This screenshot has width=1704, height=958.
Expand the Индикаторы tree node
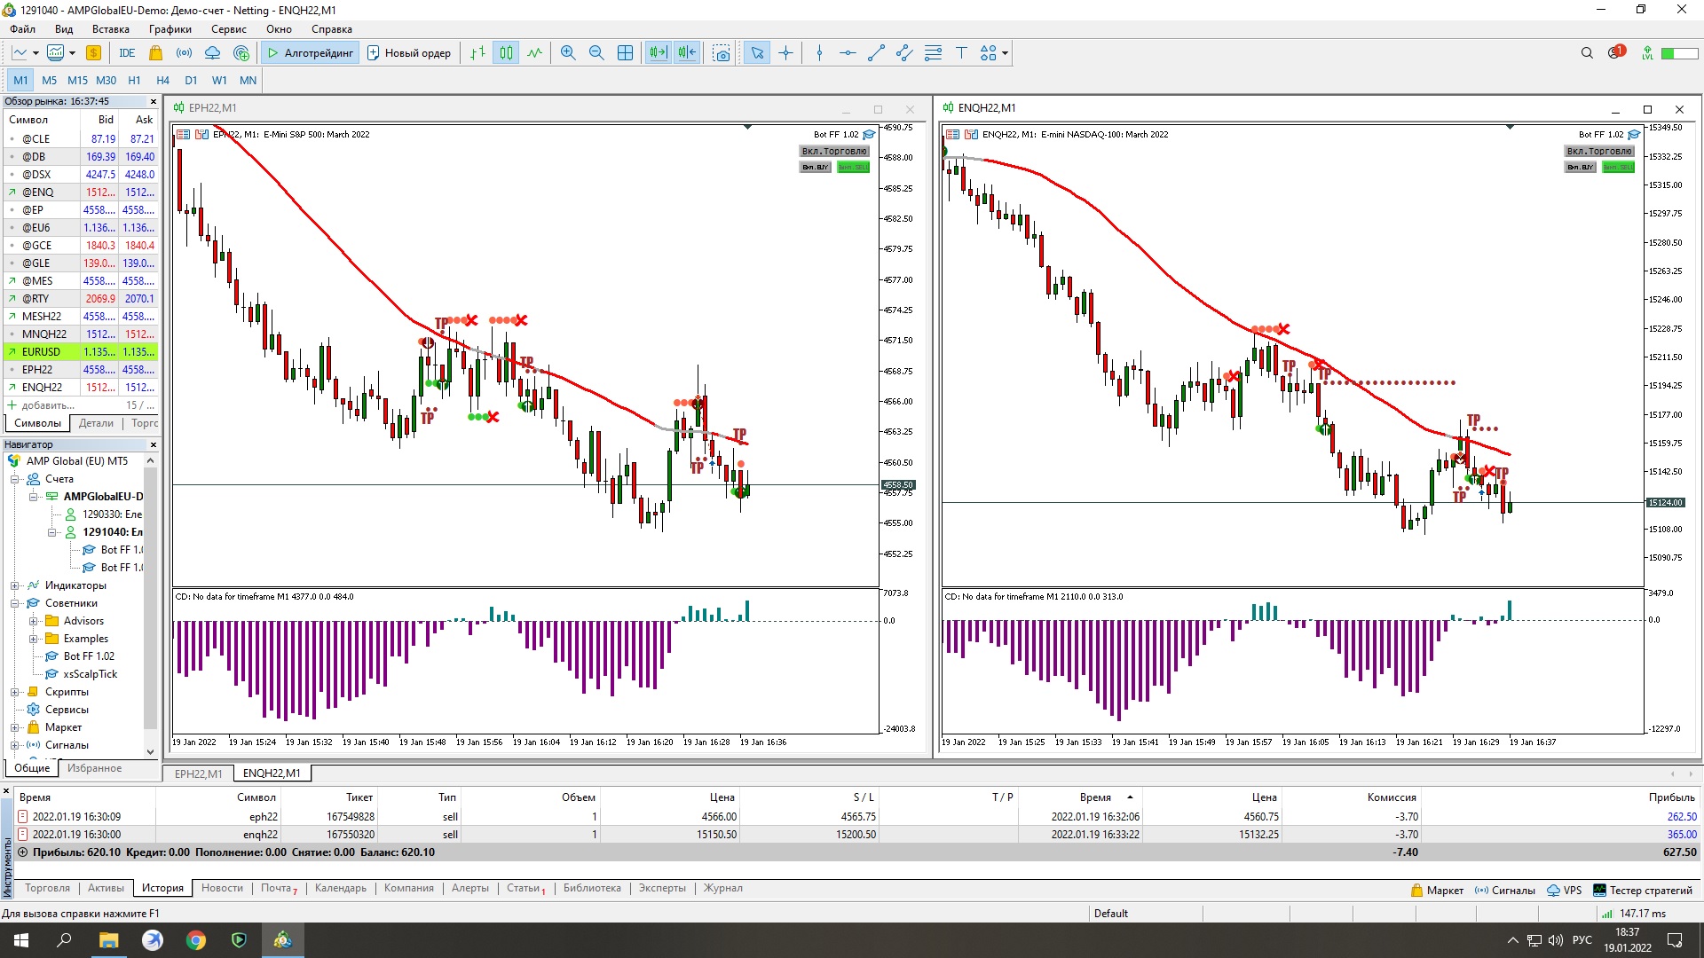click(15, 585)
